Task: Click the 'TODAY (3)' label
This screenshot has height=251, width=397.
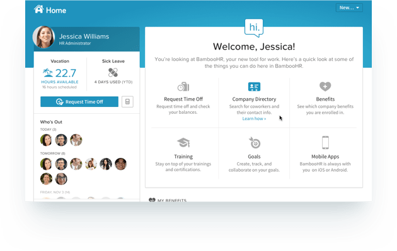Action: point(48,130)
